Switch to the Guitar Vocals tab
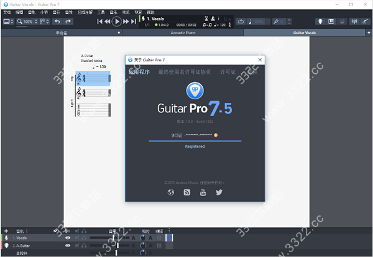The image size is (373, 257). click(x=305, y=33)
